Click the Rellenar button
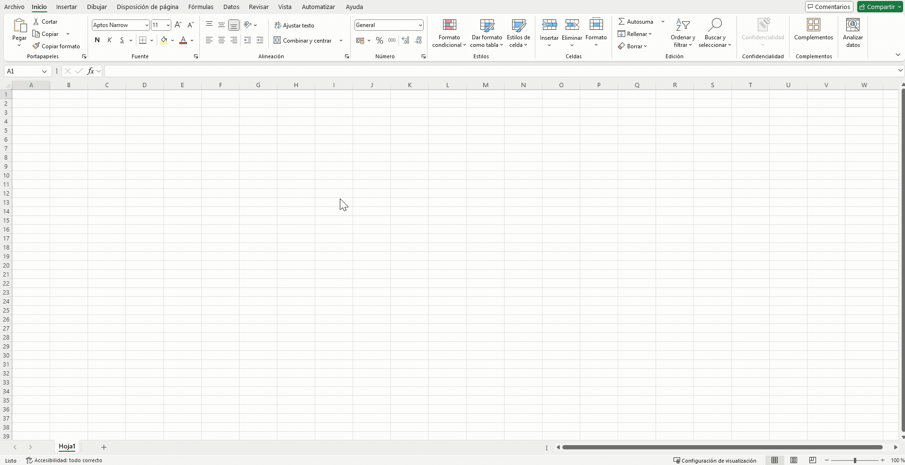Image resolution: width=905 pixels, height=465 pixels. 635,34
